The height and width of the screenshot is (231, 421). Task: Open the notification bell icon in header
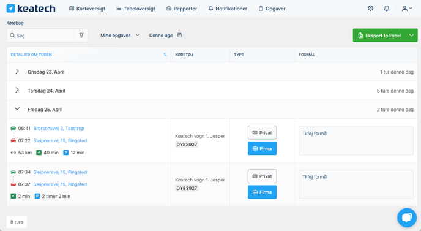click(386, 9)
